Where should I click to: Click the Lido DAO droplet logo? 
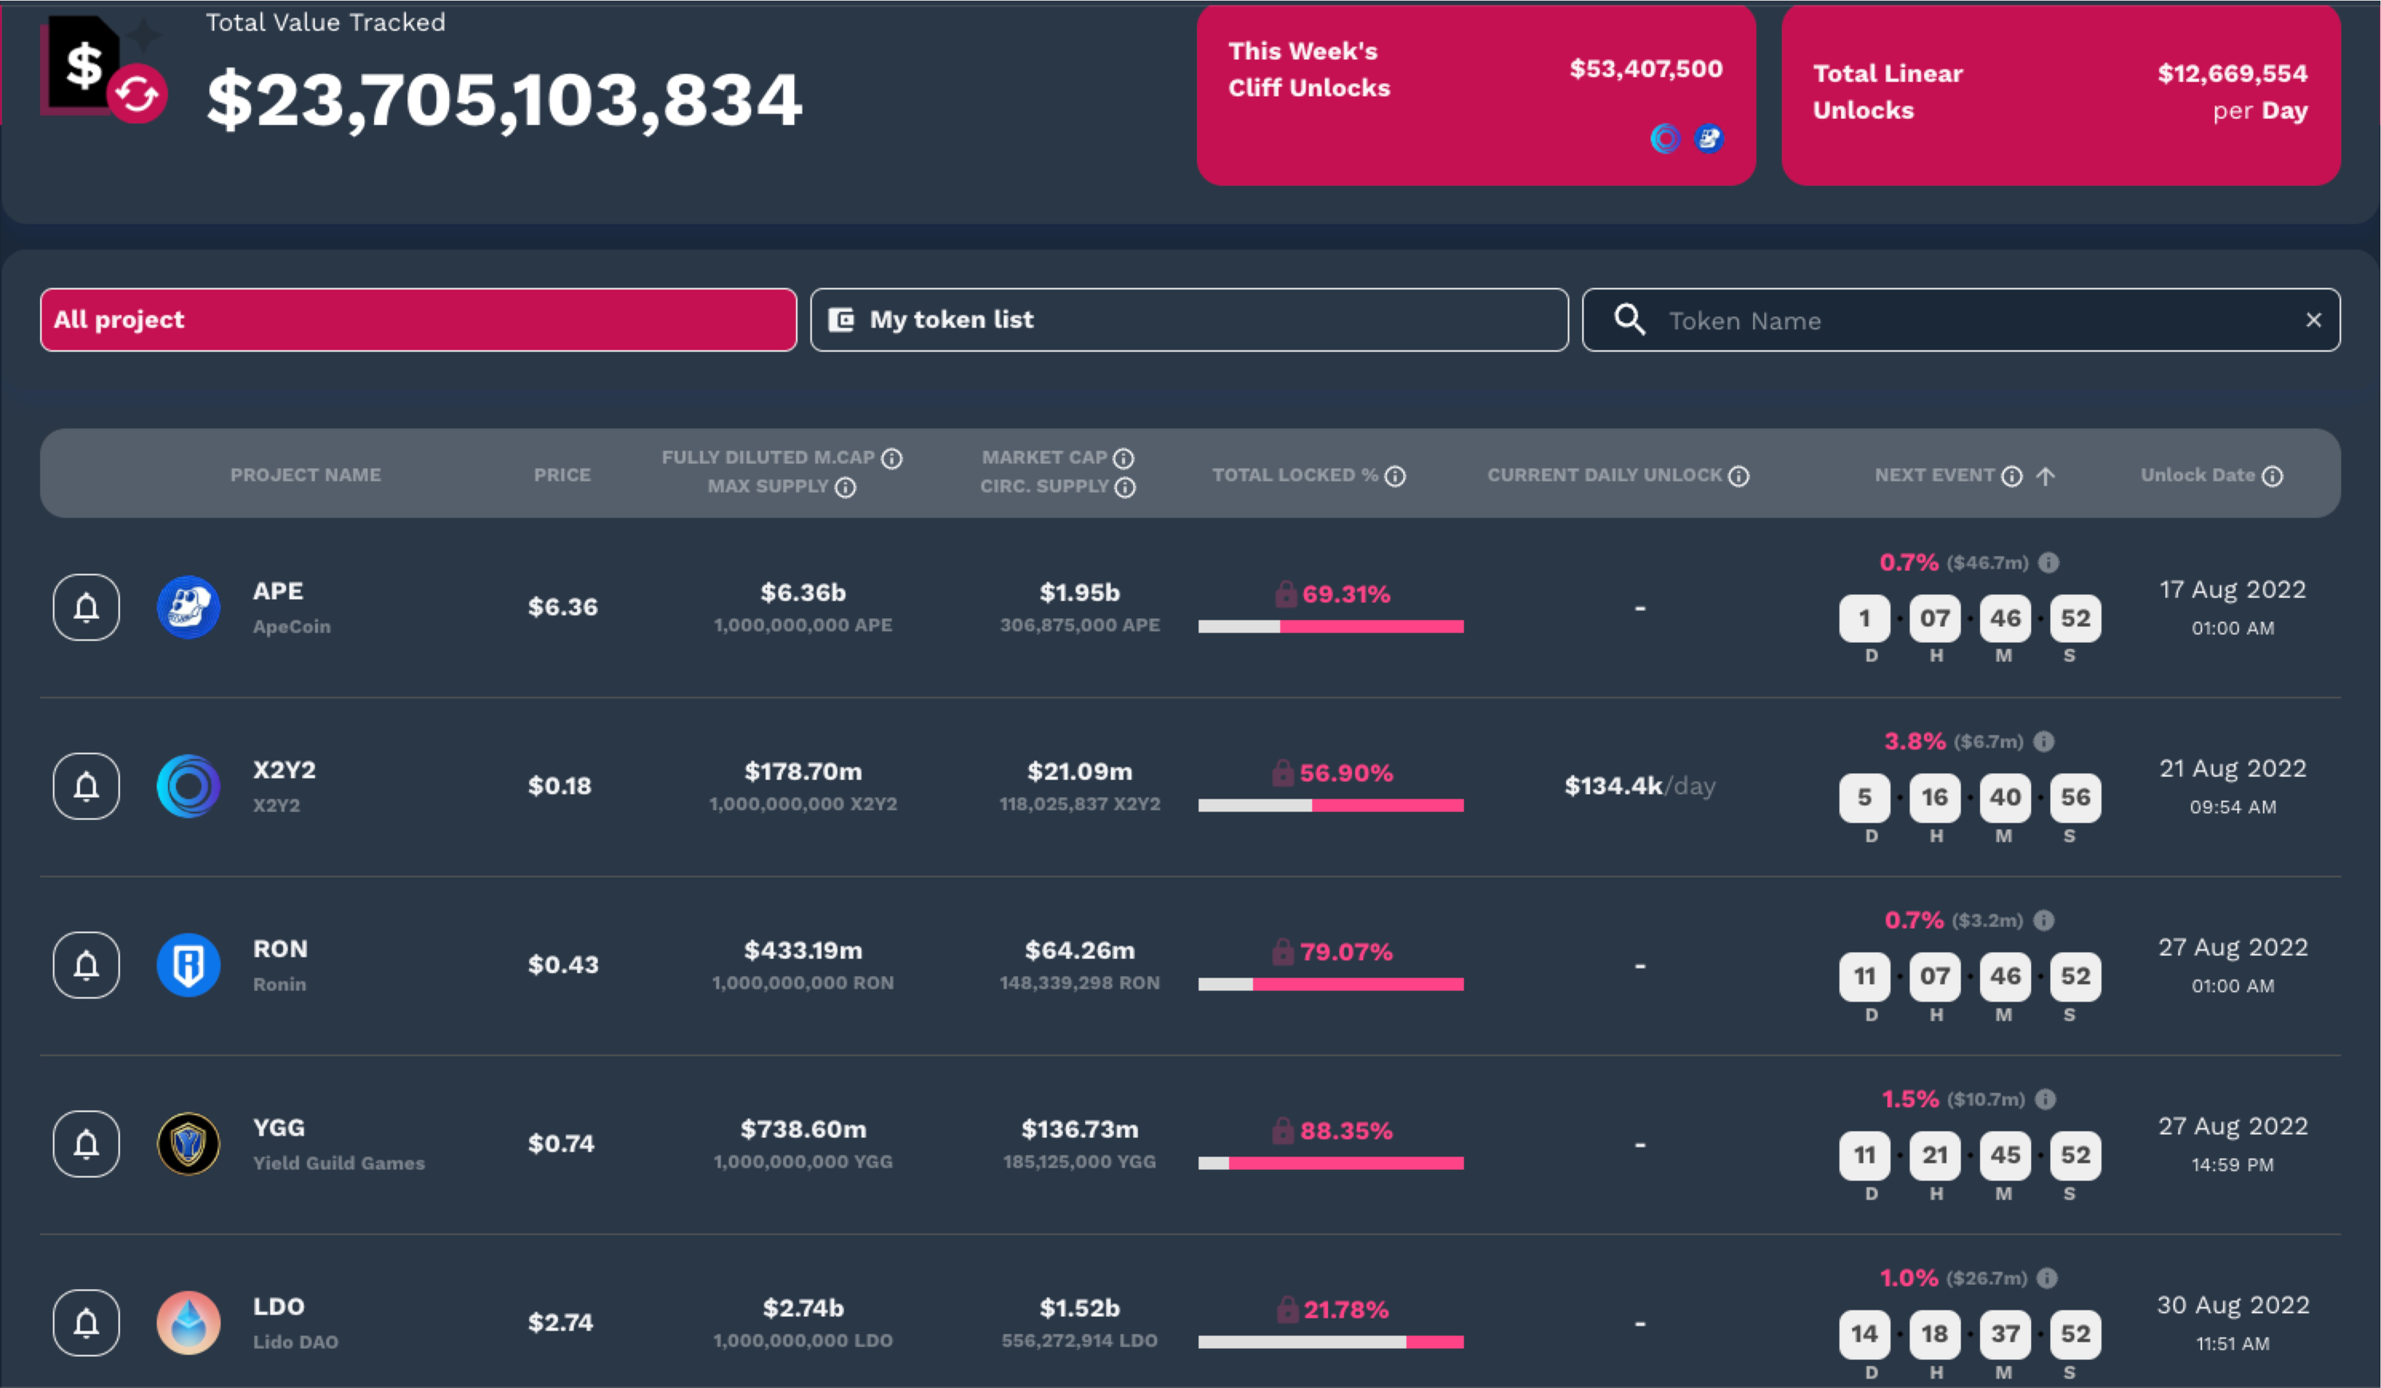coord(188,1323)
